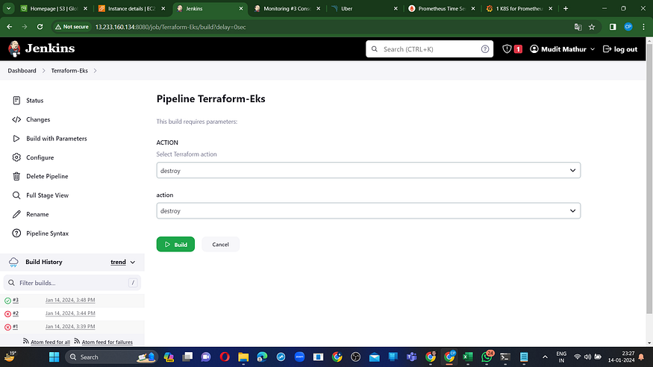Go back in the browser
653x367 pixels.
coord(9,27)
